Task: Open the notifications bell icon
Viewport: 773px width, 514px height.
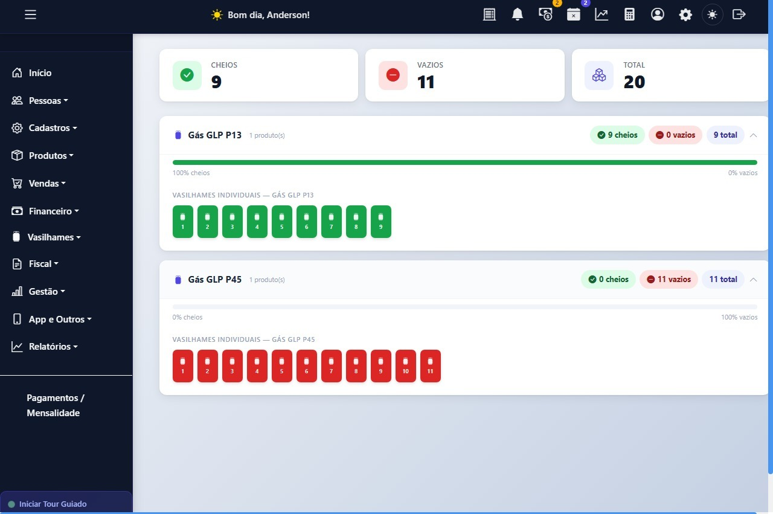Action: click(x=517, y=14)
